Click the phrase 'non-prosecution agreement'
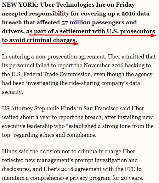The image size is (159, 183). [x=71, y=57]
